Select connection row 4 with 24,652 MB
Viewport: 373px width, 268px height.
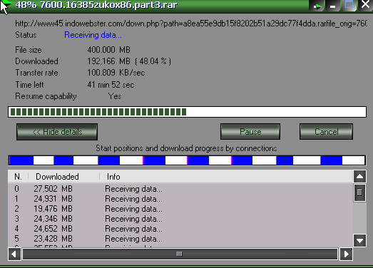(180, 229)
